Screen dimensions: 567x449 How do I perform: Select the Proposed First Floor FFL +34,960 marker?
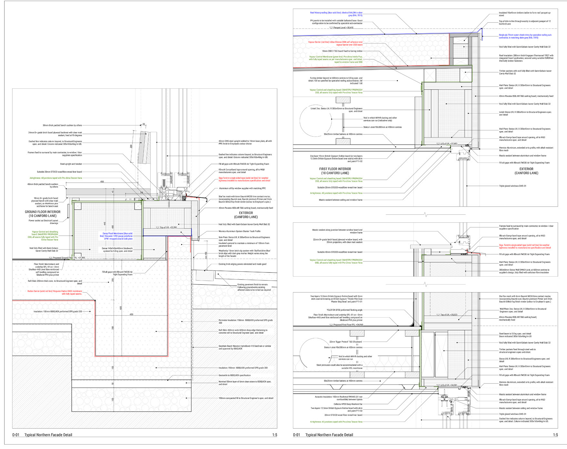click(x=348, y=325)
